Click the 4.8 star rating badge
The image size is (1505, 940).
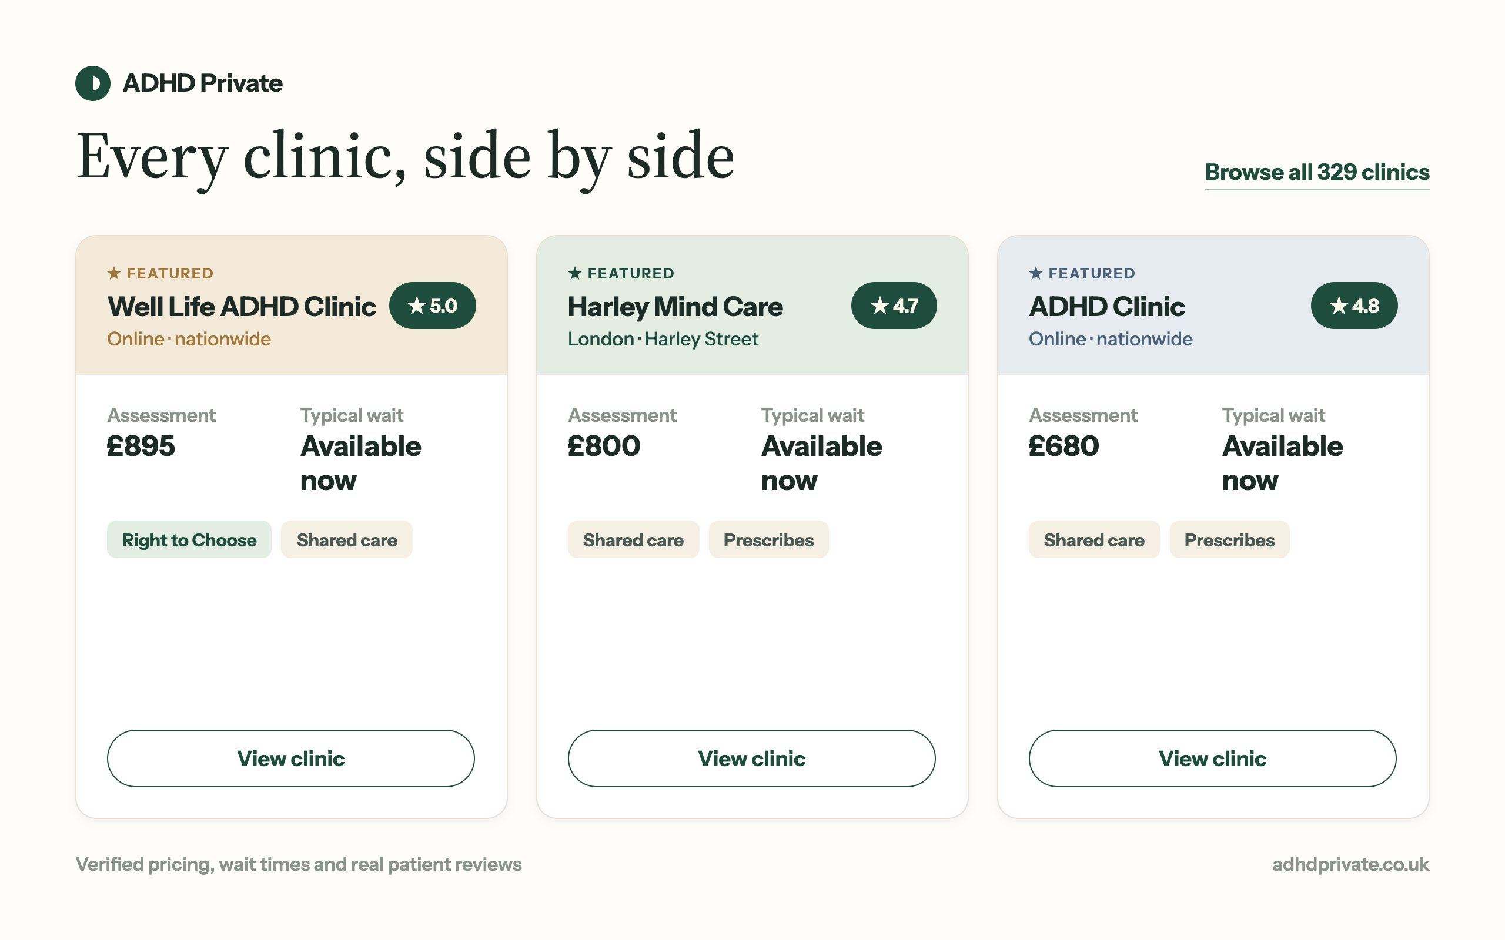pyautogui.click(x=1354, y=305)
